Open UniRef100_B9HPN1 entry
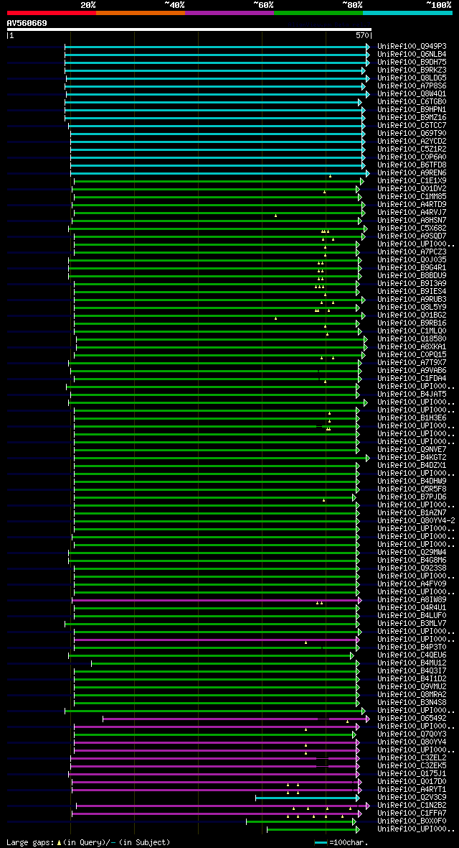The image size is (459, 848). (x=412, y=110)
